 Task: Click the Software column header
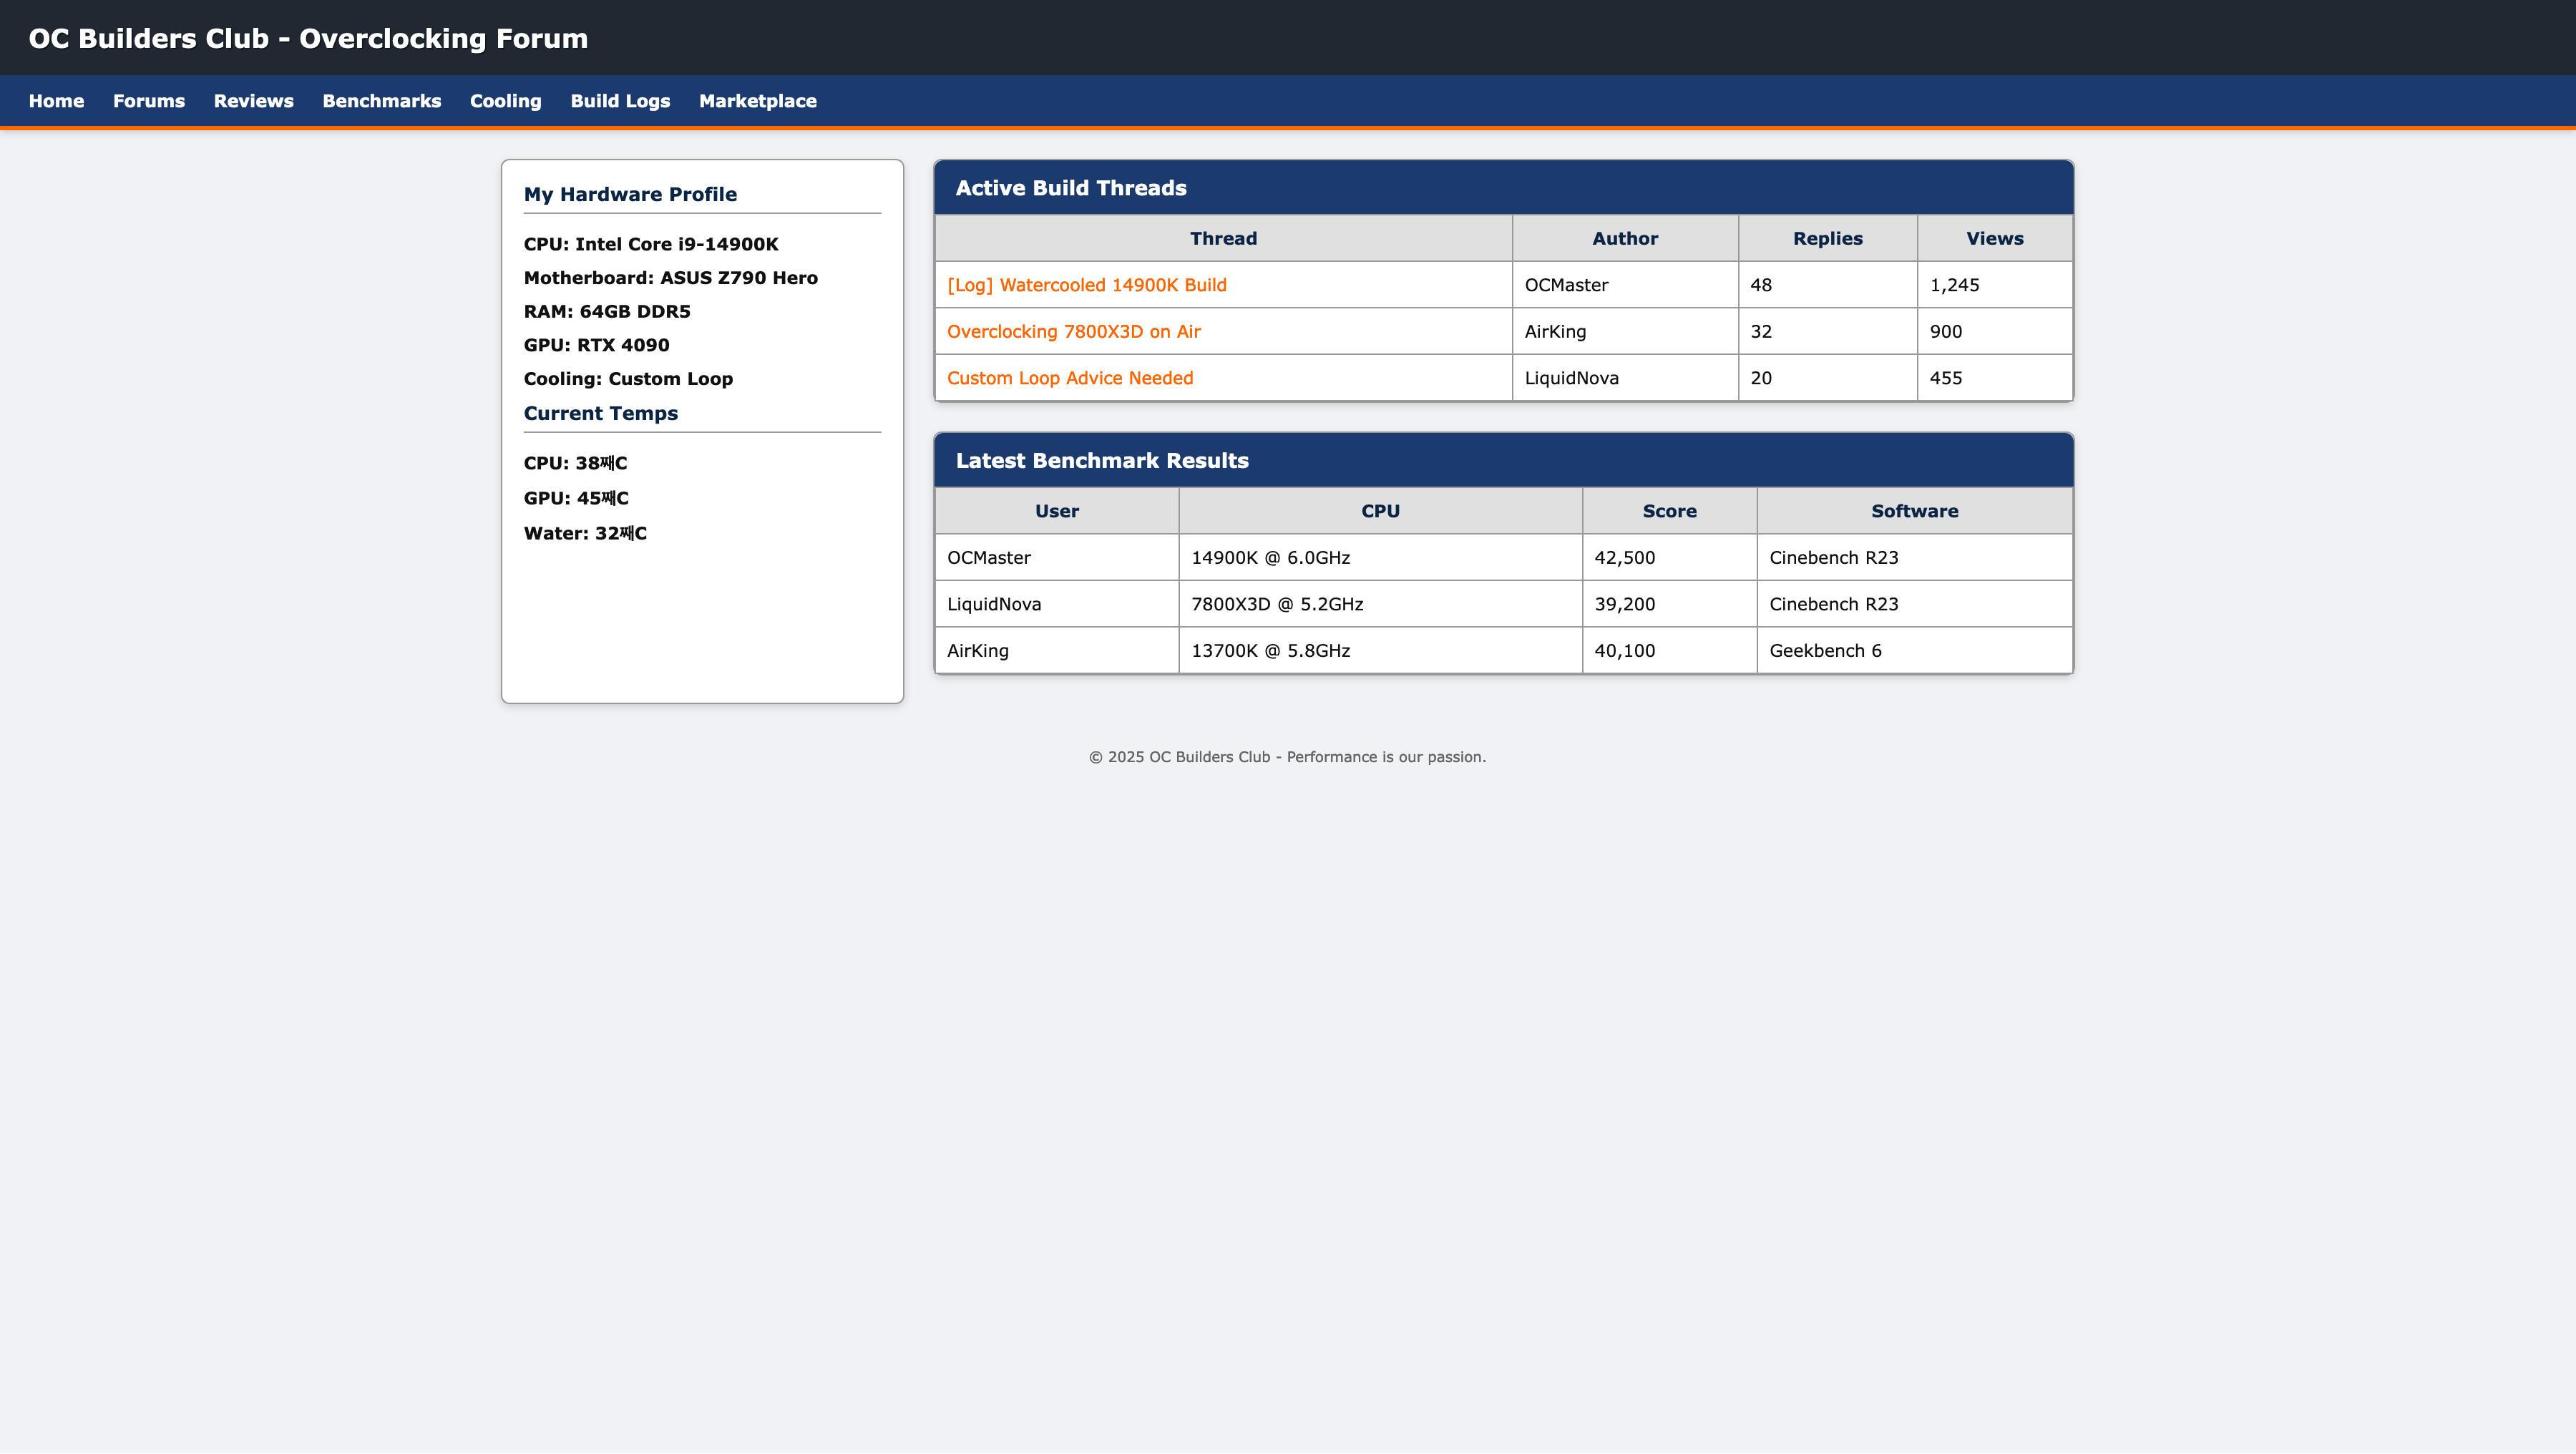point(1913,511)
